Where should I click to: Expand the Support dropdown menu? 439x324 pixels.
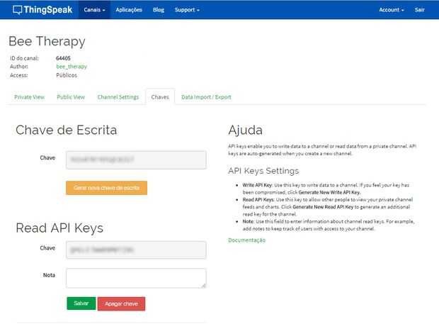187,10
